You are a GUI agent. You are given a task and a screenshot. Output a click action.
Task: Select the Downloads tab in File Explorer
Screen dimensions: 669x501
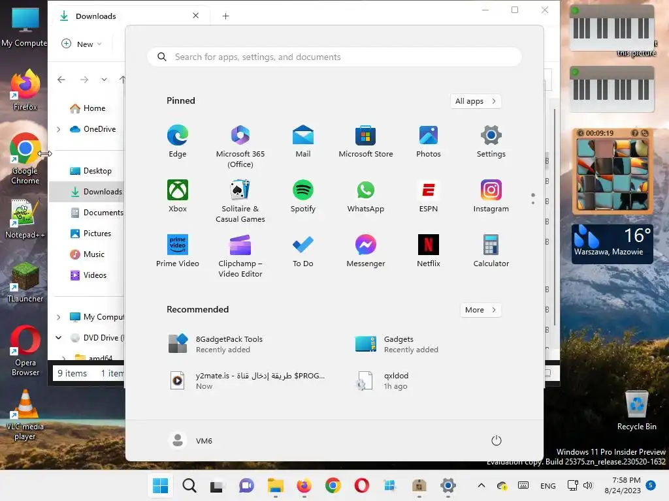click(x=130, y=16)
